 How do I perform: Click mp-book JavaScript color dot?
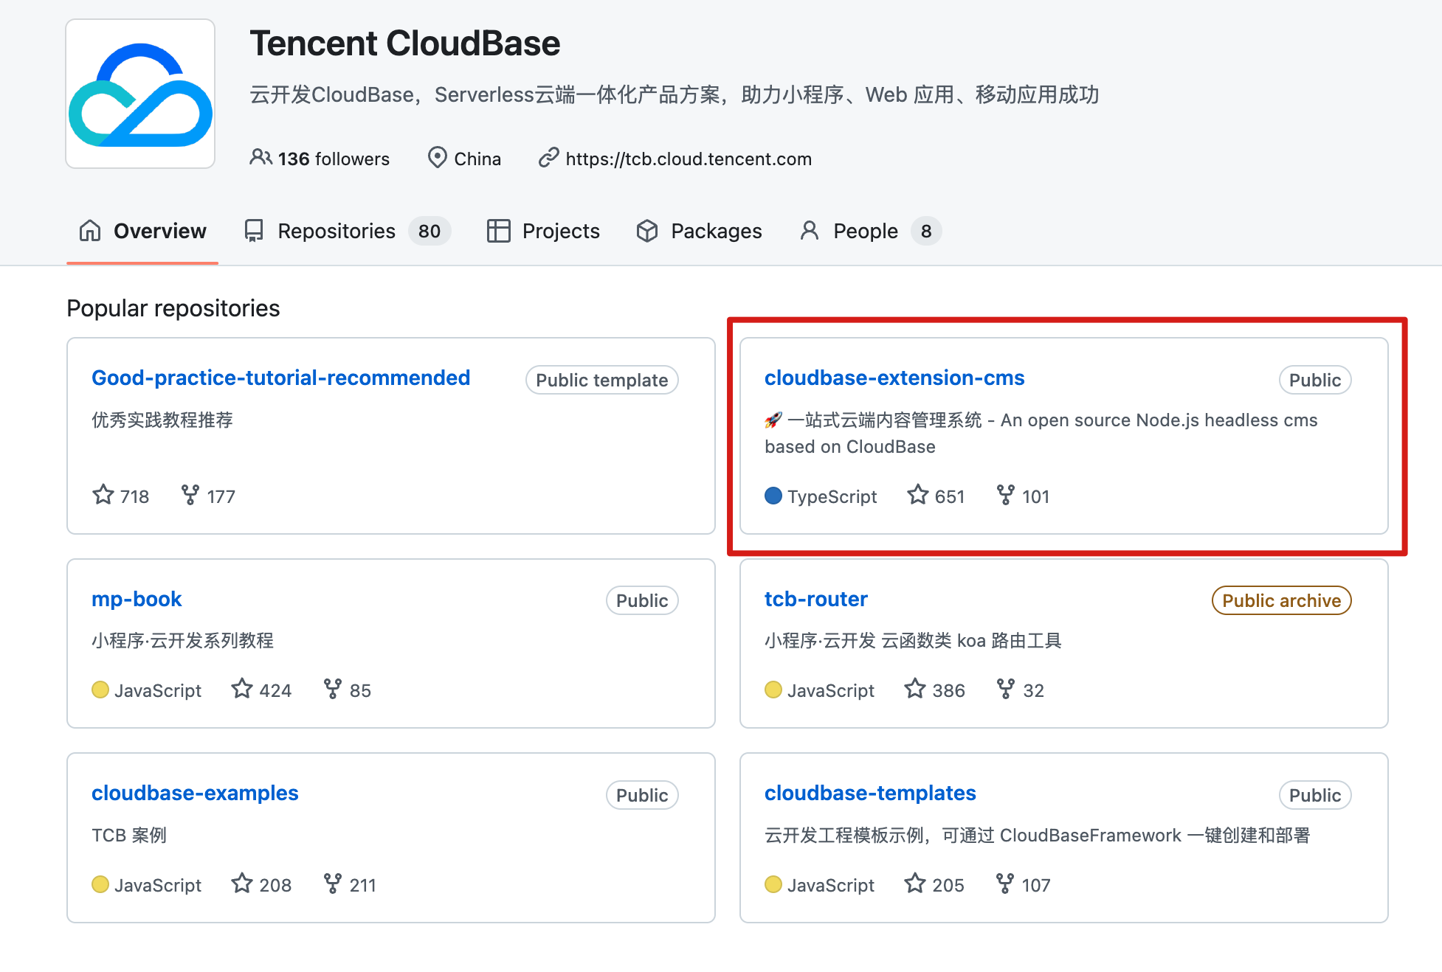click(x=100, y=690)
